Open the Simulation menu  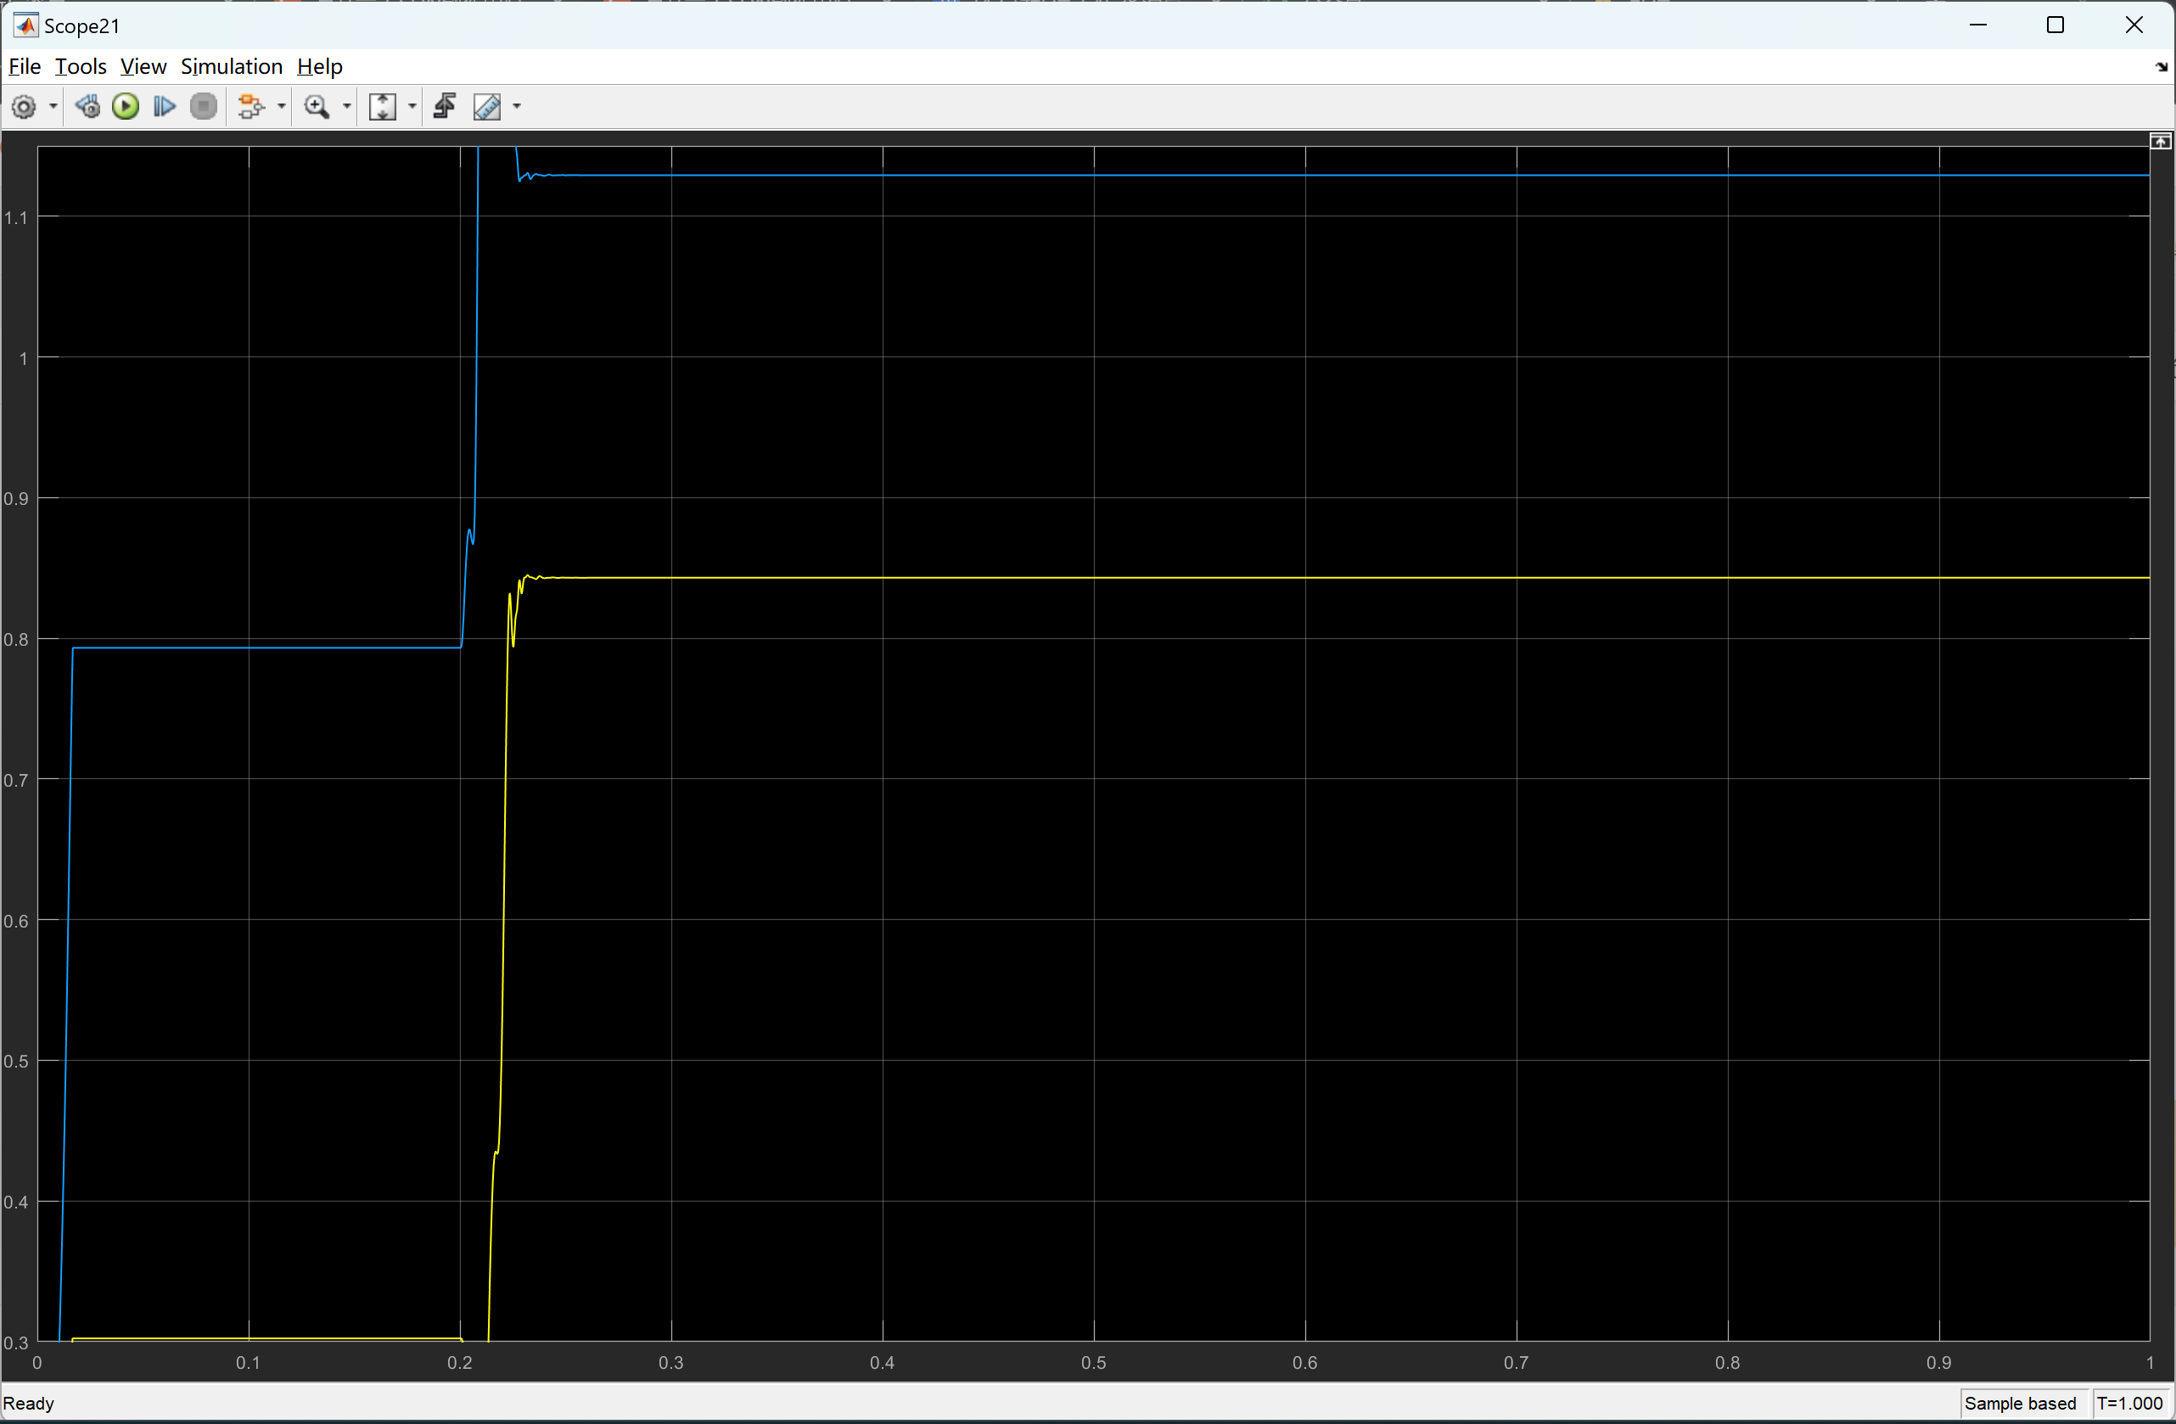[232, 66]
